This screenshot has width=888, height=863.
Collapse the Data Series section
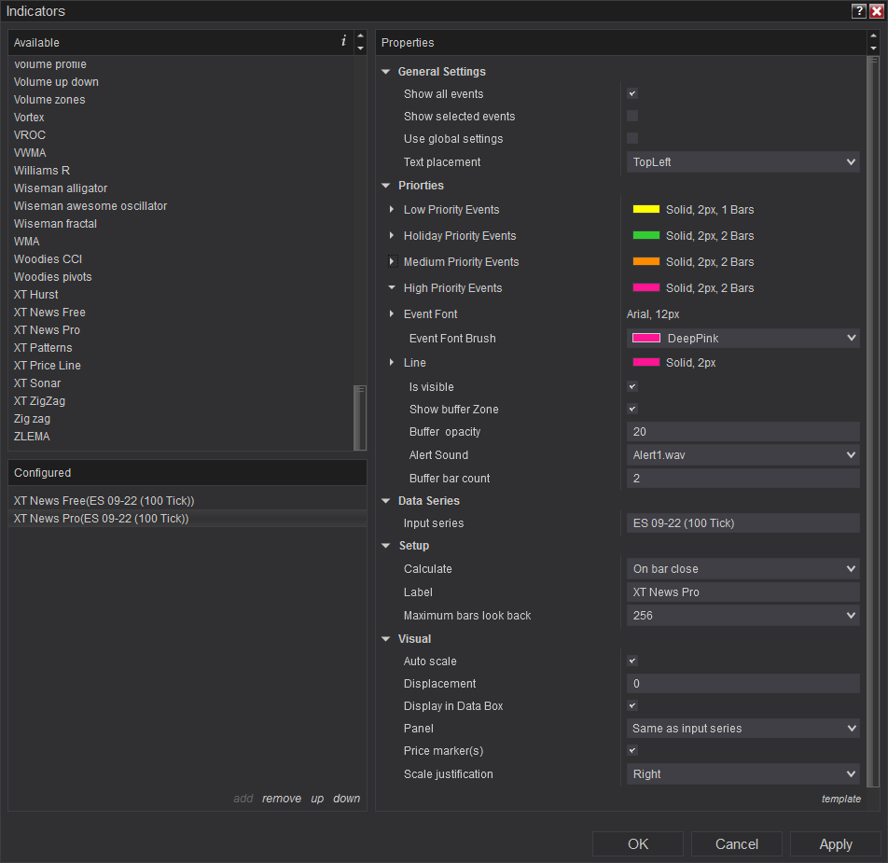point(386,501)
